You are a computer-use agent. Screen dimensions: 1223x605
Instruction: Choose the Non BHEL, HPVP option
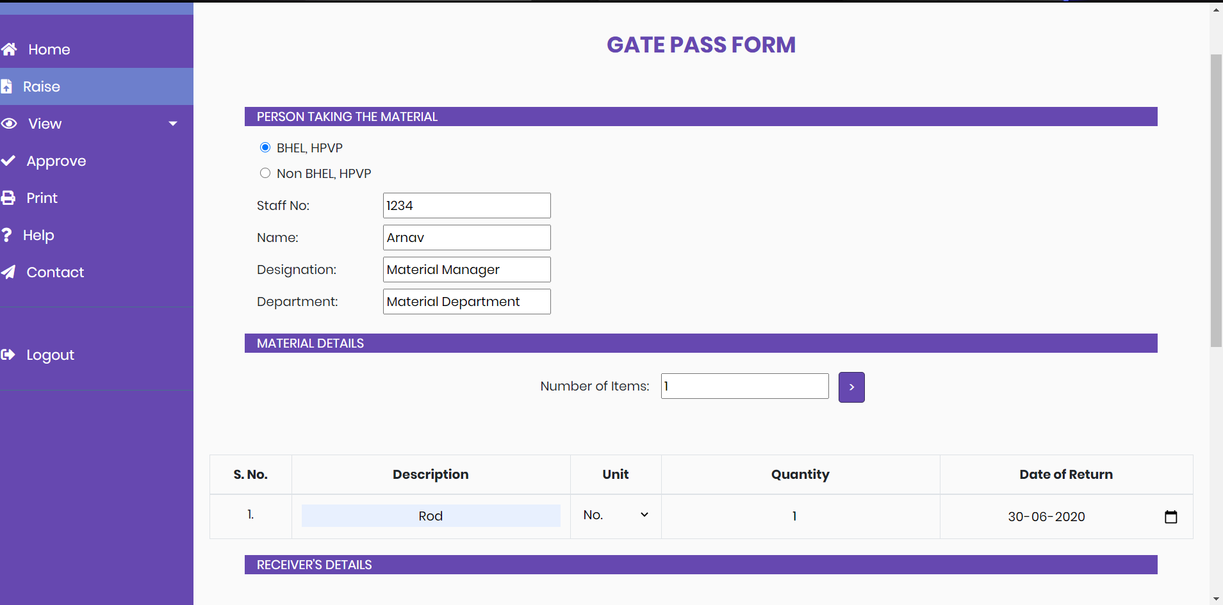265,172
